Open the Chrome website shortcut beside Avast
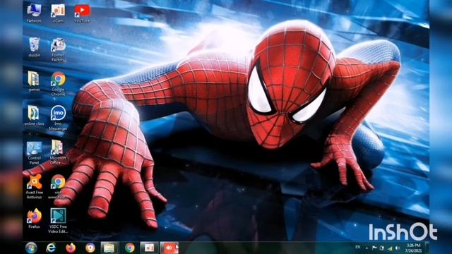452x254 pixels. [x=58, y=186]
